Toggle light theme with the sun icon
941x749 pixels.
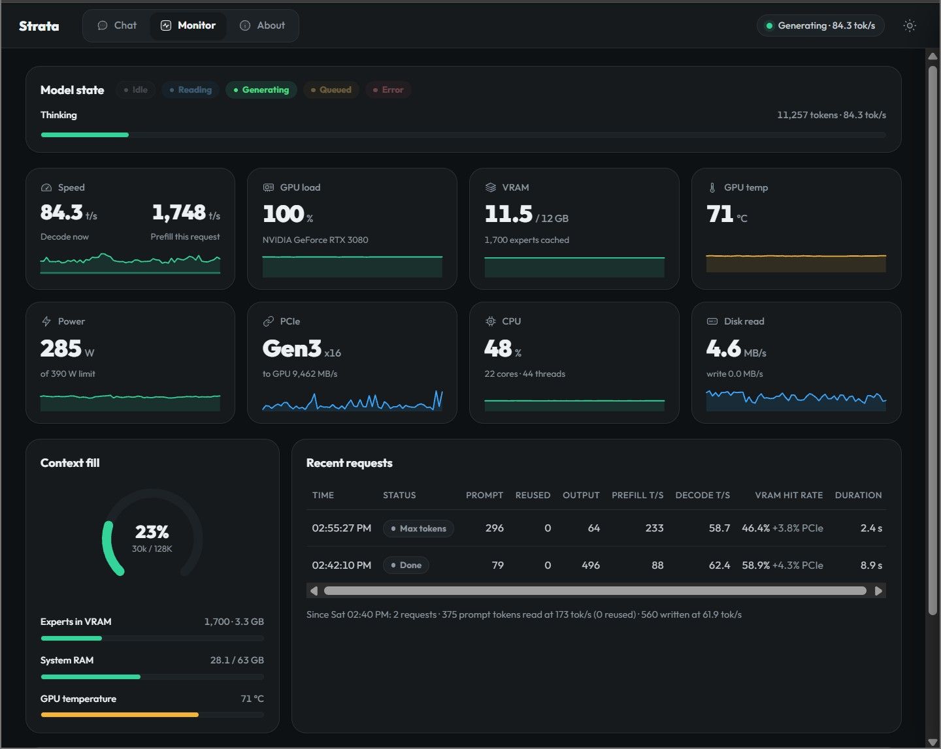[x=910, y=25]
